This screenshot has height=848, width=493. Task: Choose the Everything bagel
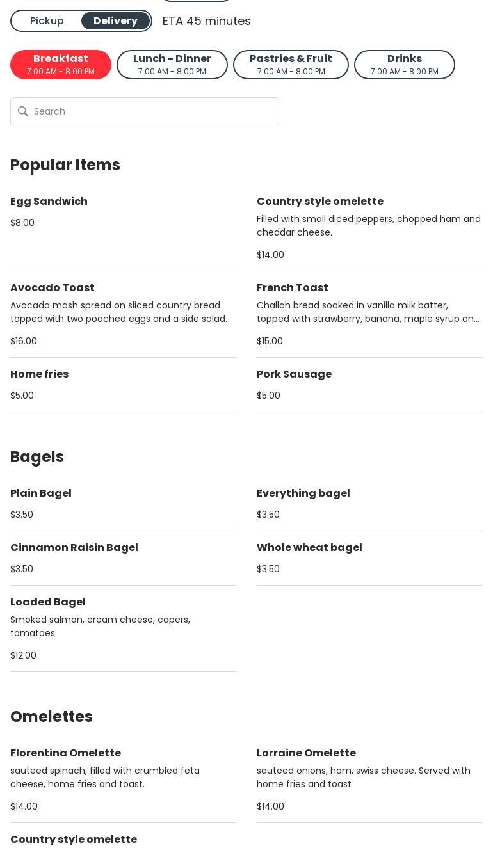(x=303, y=493)
